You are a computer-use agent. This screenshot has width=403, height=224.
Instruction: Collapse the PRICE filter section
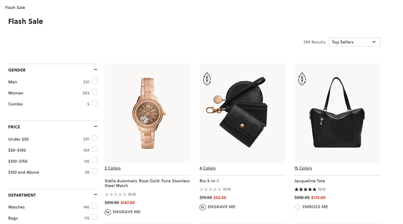(x=95, y=126)
